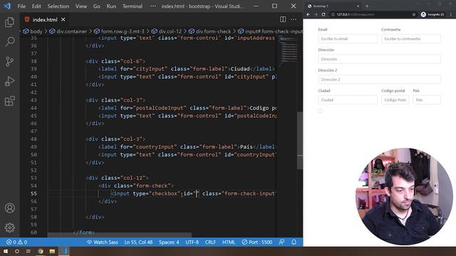Open the Selection menu
Viewport: 456px width, 256px height.
coord(58,6)
